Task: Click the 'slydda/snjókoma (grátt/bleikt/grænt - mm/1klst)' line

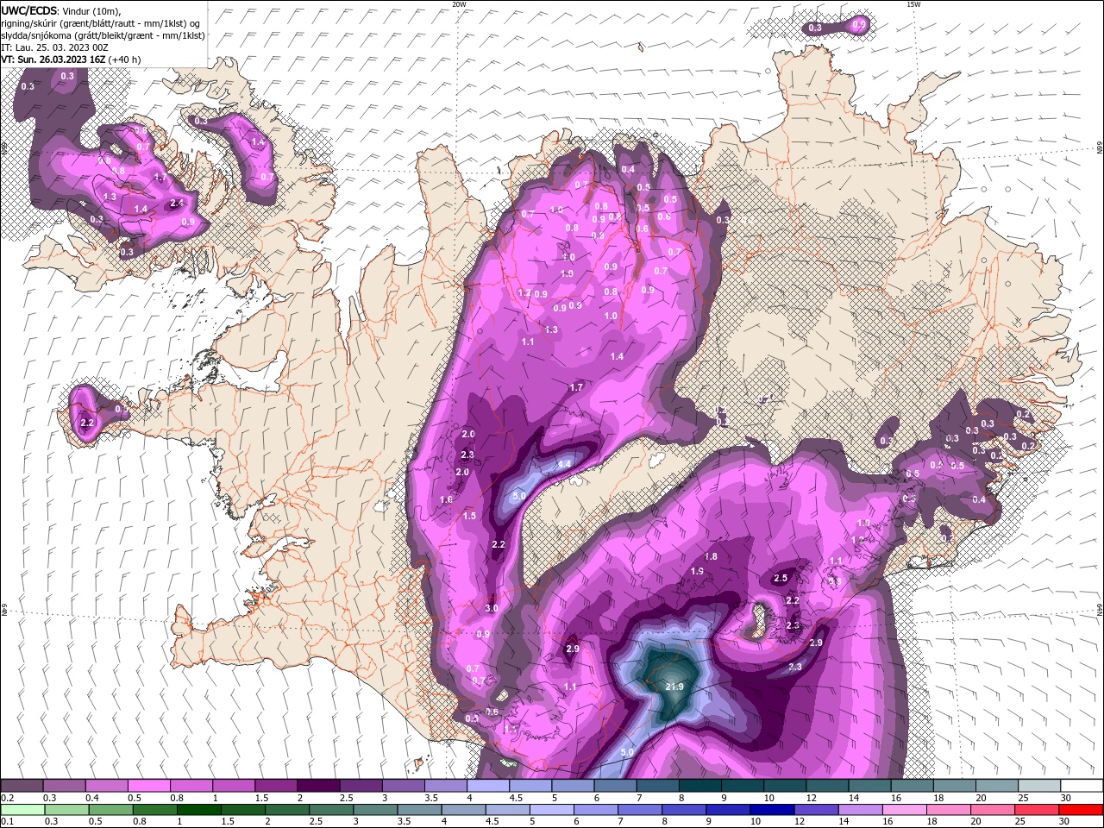Action: (103, 35)
